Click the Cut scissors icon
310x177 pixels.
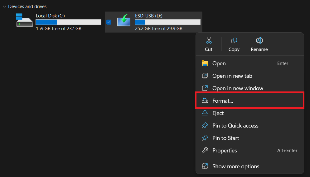209,41
